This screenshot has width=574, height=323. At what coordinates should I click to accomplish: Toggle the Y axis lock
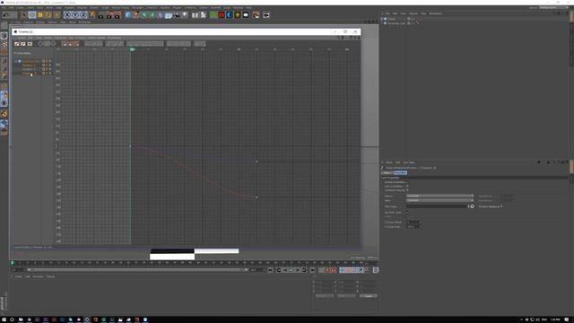point(75,14)
